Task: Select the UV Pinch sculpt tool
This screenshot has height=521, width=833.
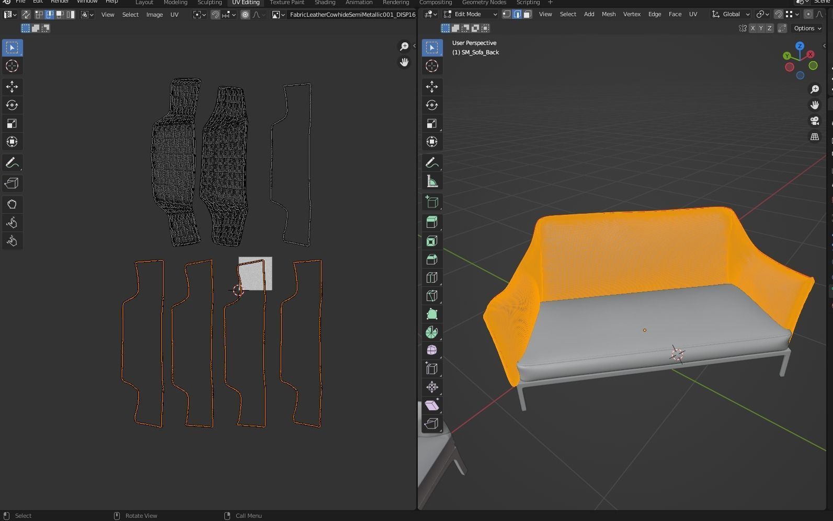Action: (12, 241)
